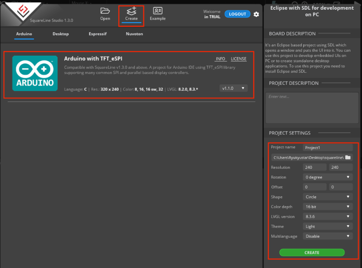Click the "320 x 240" resolution value

pos(110,89)
